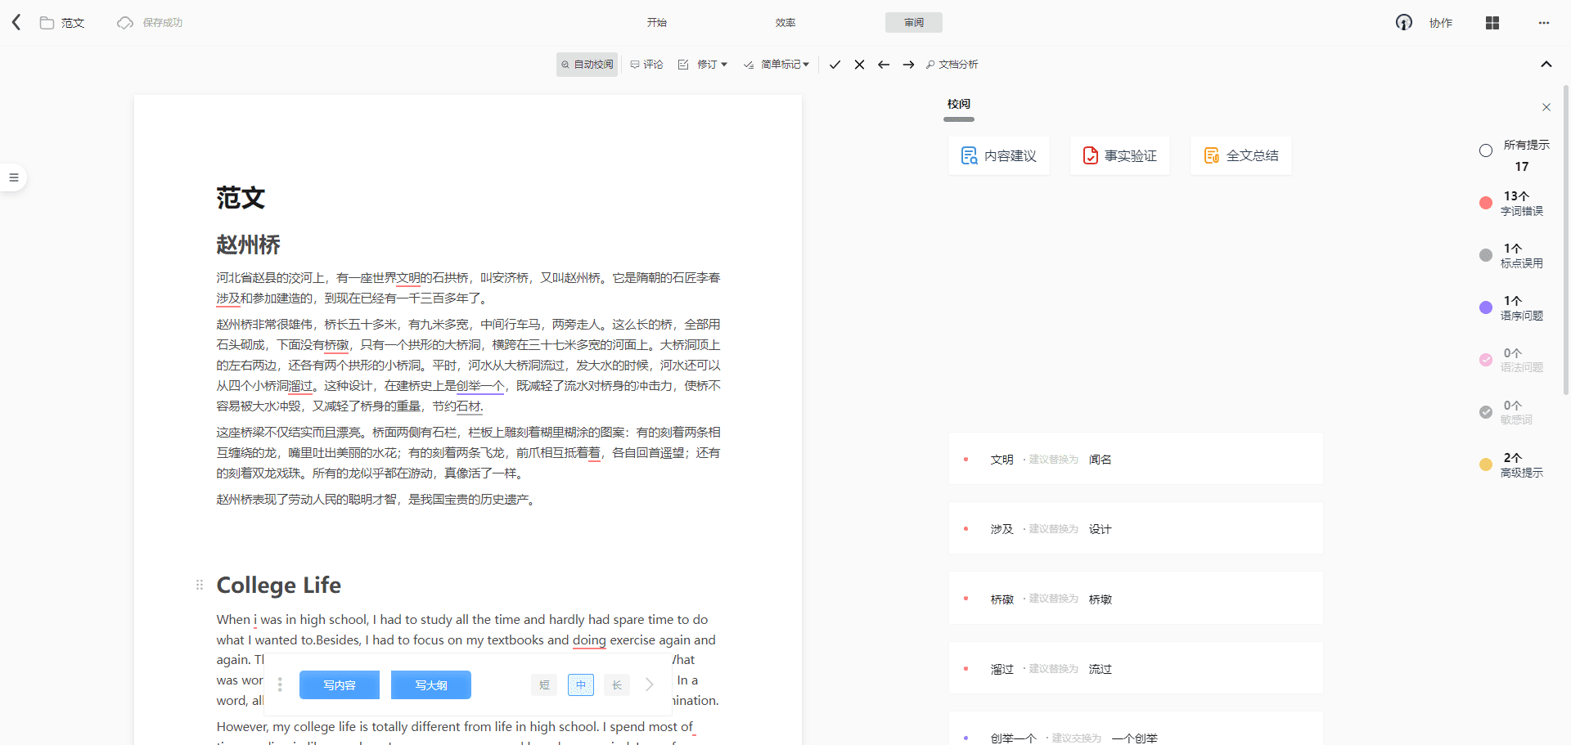This screenshot has height=745, width=1571.
Task: Open 事实验证 fact verification
Action: click(1120, 155)
